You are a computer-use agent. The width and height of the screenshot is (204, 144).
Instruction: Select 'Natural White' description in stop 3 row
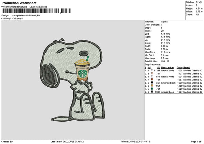tap(168, 77)
